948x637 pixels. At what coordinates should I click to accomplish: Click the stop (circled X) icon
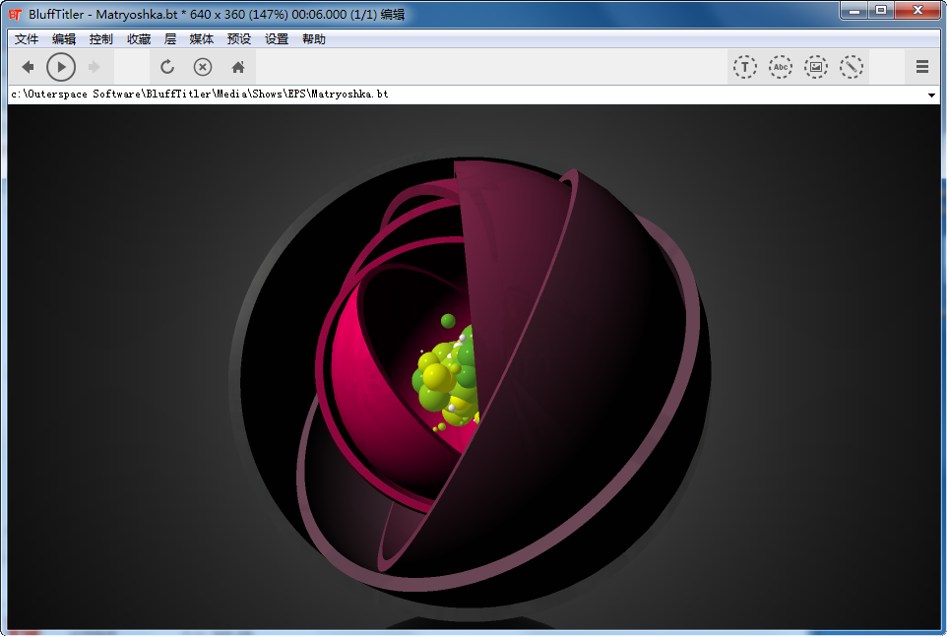[203, 67]
